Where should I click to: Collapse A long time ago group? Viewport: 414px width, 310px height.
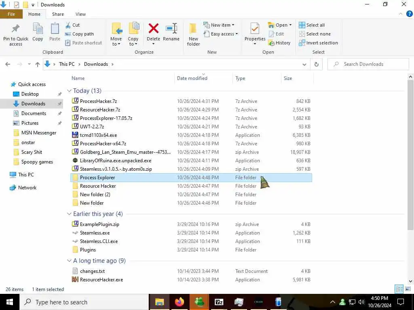(69, 261)
